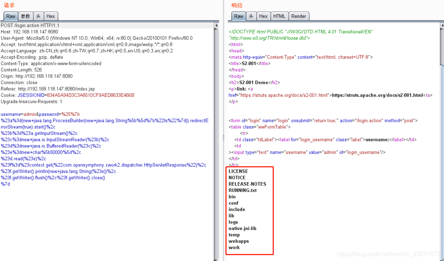
Task: Click the '%23d.read(%23e)%2c' payload line
Action: point(23,159)
